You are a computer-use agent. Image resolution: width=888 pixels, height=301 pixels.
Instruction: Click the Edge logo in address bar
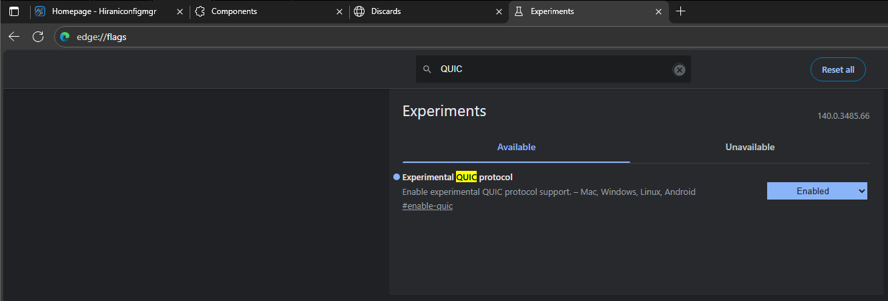[65, 37]
